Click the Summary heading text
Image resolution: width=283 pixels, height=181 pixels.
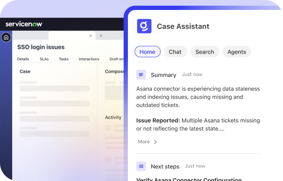163,75
